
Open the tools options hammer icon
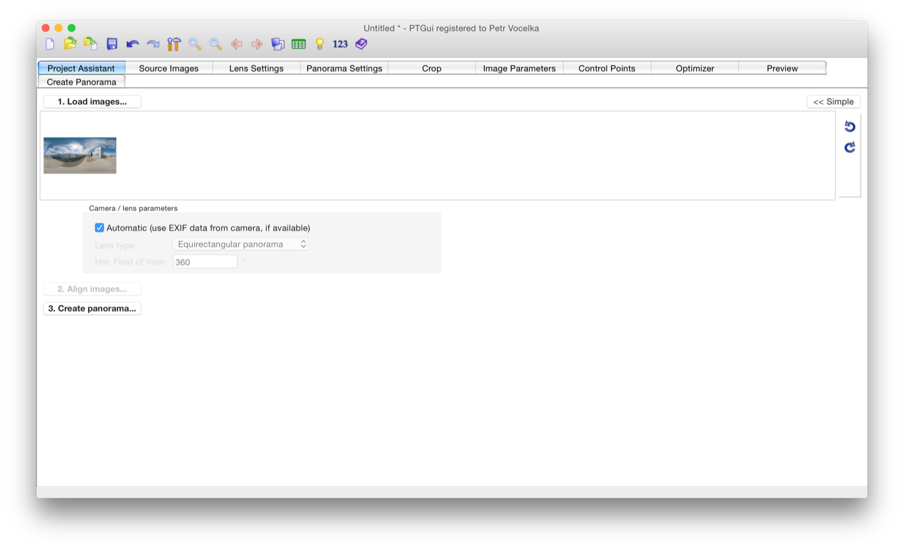[x=174, y=44]
